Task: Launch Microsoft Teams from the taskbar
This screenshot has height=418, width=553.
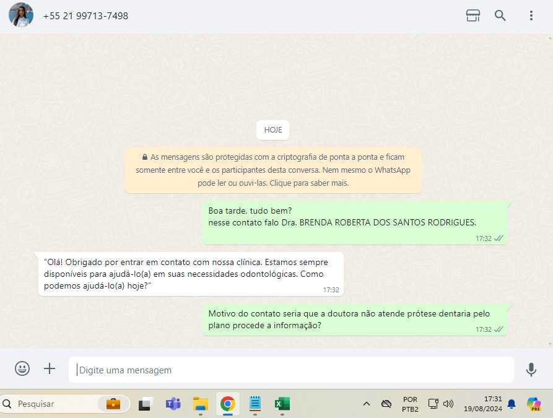Action: click(173, 404)
